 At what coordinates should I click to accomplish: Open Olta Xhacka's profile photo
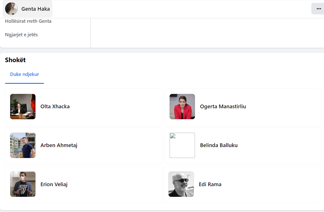(x=23, y=107)
